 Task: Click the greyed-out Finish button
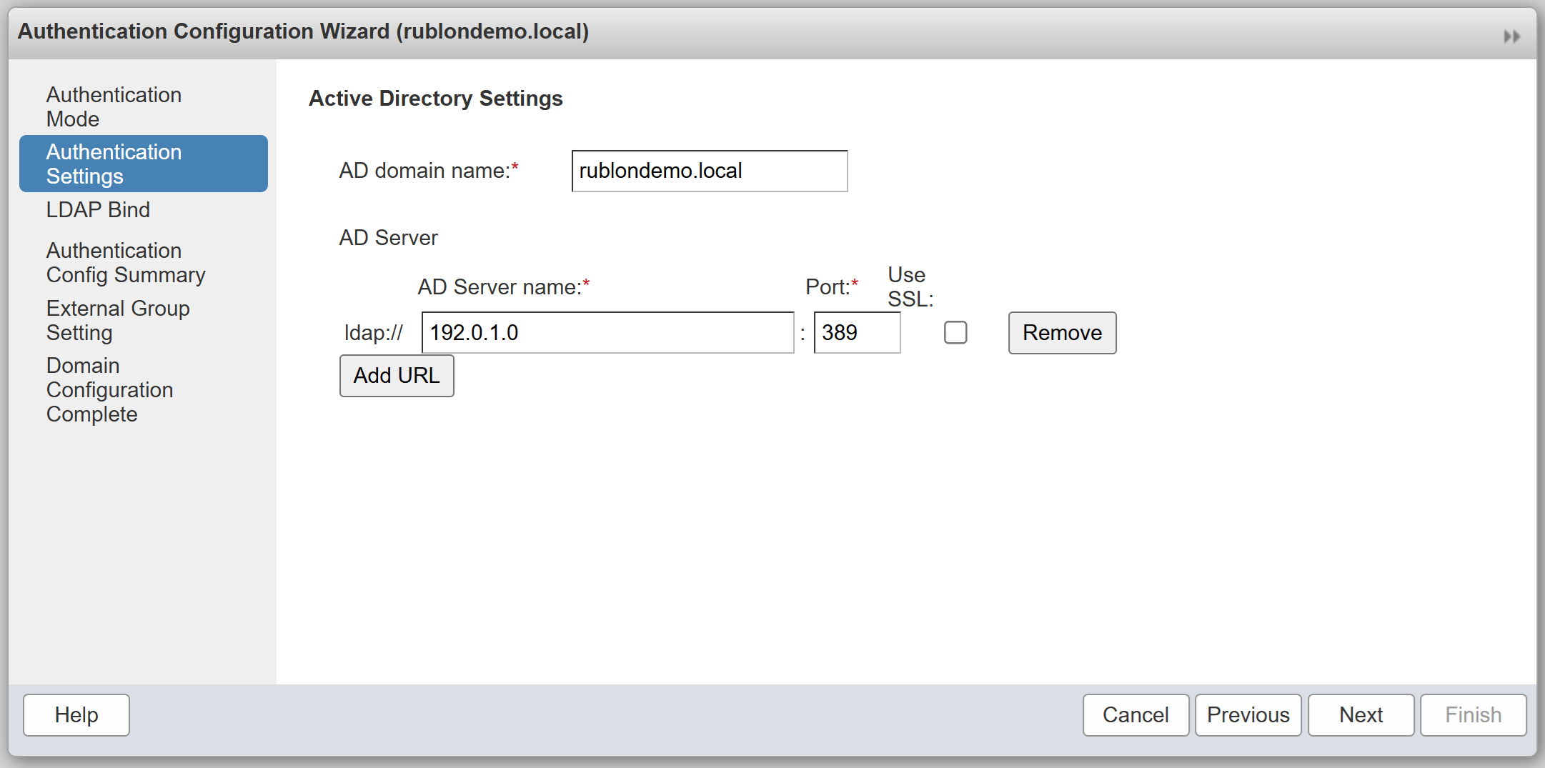tap(1473, 715)
